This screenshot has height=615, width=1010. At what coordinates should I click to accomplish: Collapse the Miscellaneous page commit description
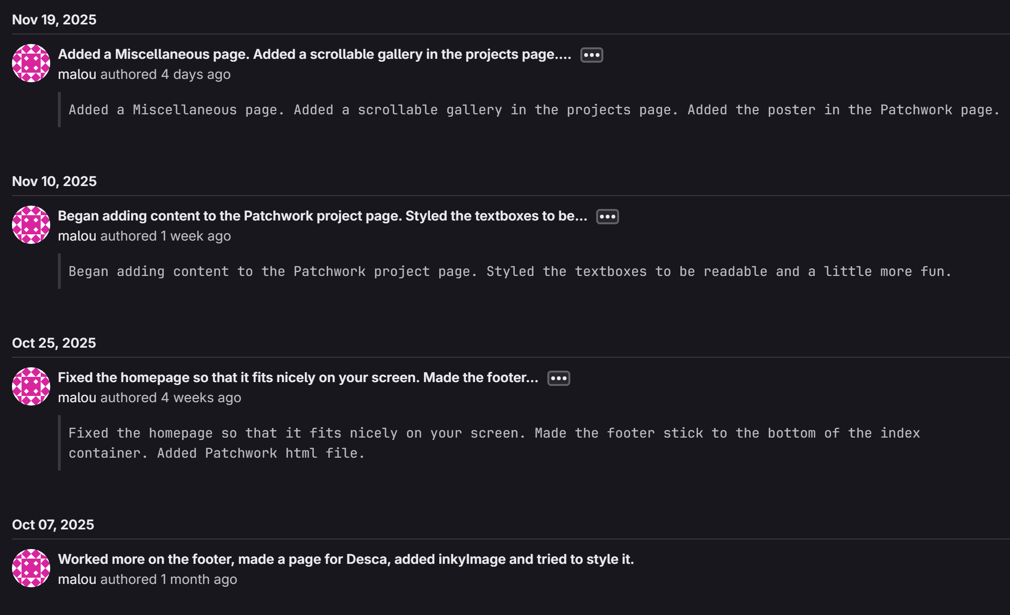click(x=591, y=55)
